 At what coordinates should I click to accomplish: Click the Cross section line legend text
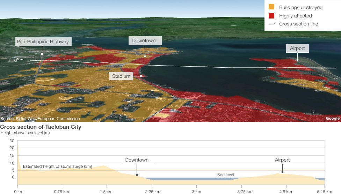click(298, 24)
